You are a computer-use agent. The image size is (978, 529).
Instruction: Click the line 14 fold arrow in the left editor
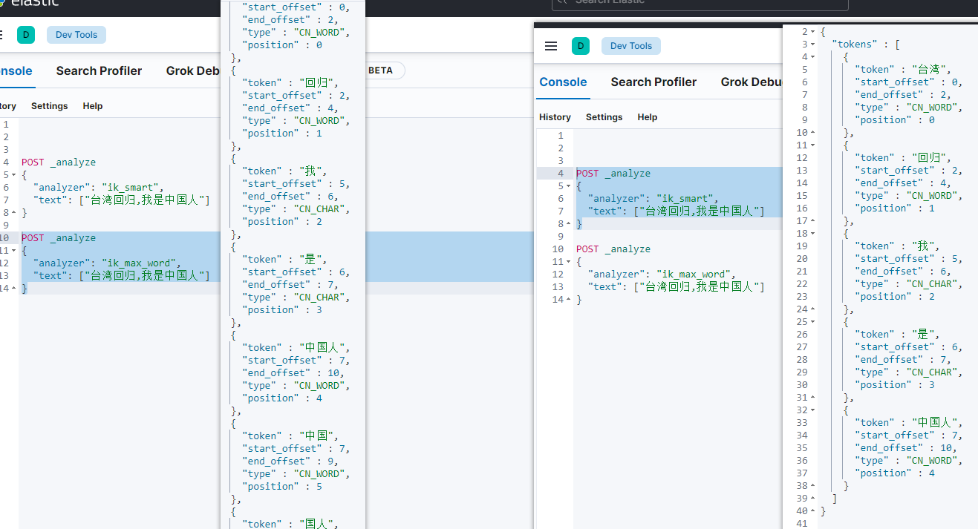pos(14,289)
